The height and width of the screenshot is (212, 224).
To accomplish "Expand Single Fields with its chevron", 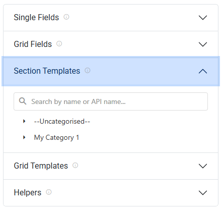I will (x=203, y=18).
